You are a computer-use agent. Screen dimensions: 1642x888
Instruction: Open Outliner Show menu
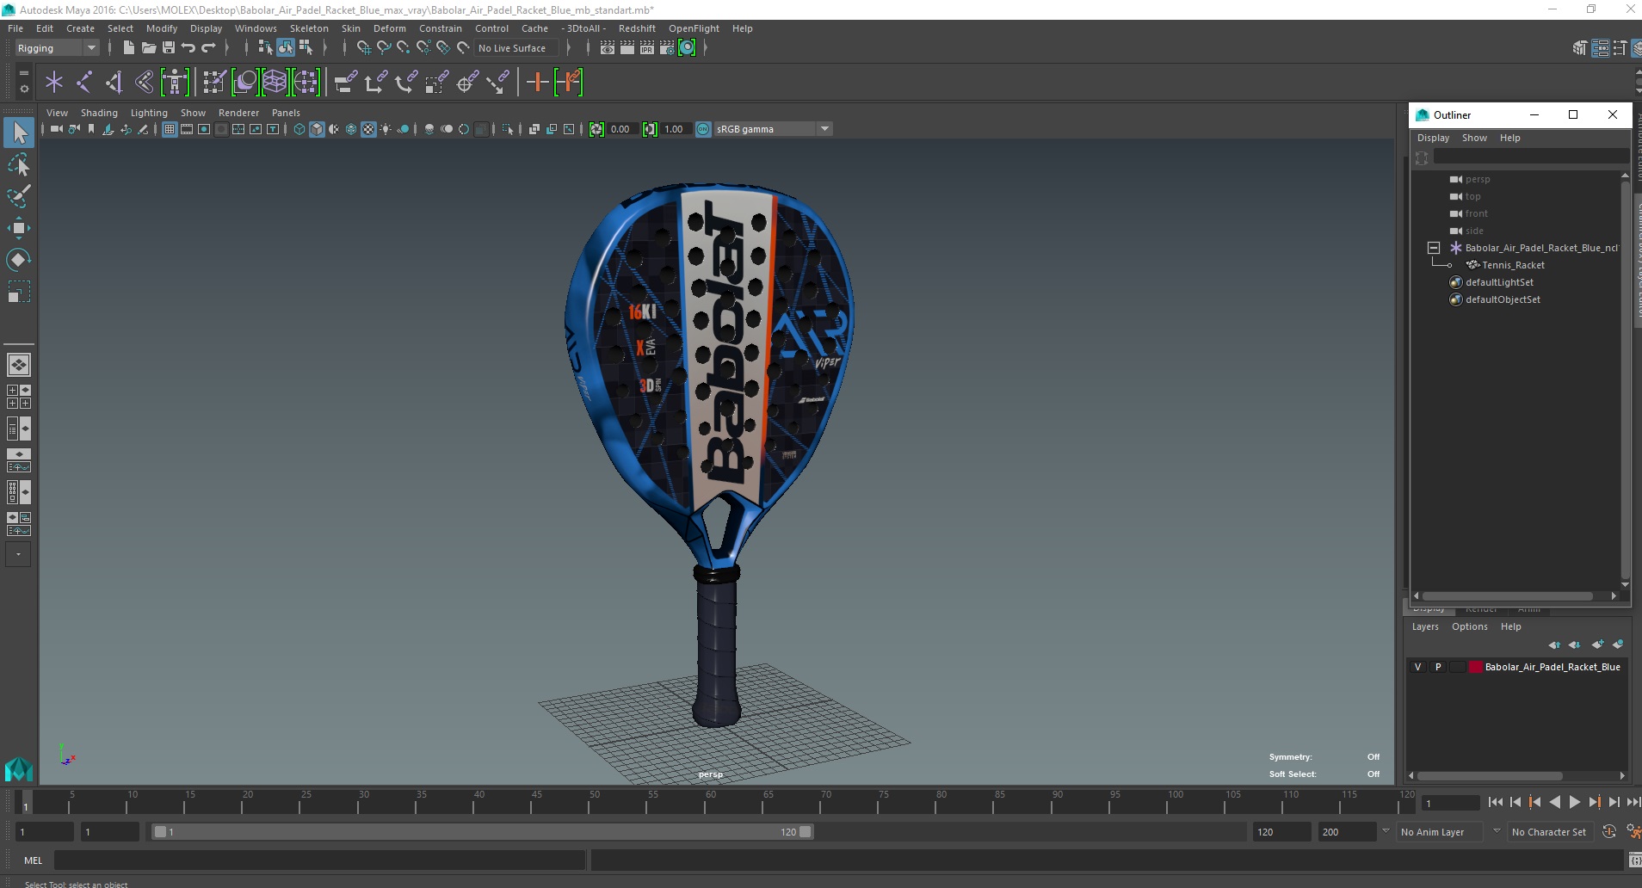pyautogui.click(x=1474, y=138)
